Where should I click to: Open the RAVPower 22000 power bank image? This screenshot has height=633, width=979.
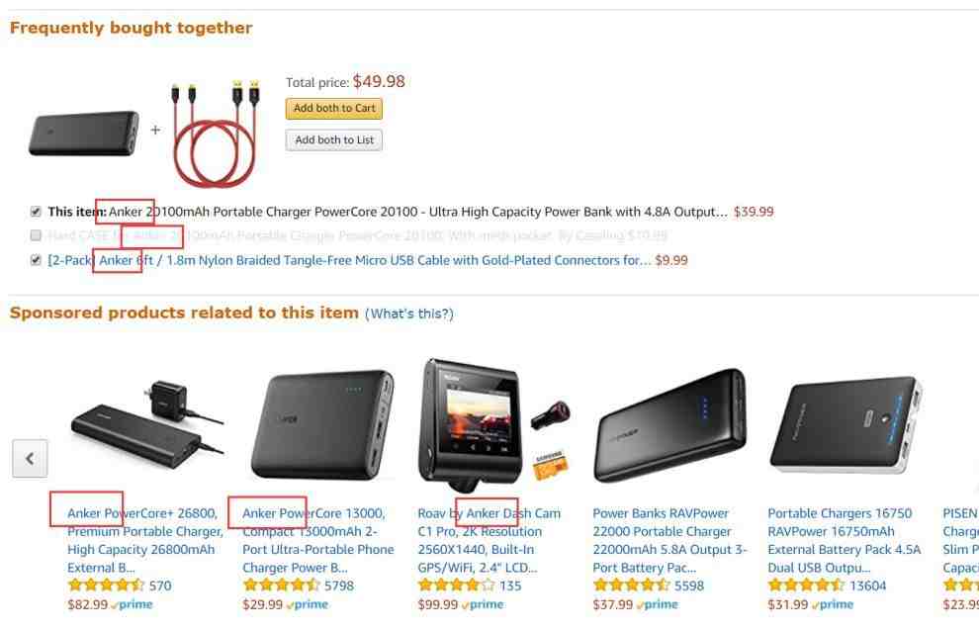pyautogui.click(x=669, y=425)
